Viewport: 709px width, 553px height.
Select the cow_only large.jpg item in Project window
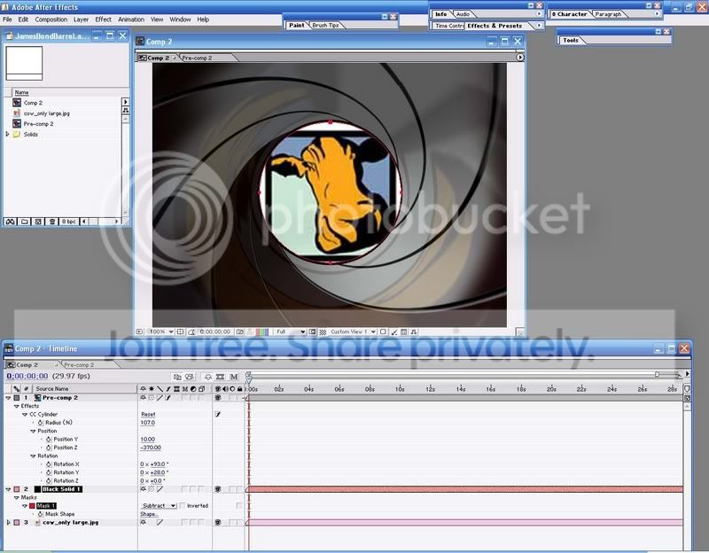(x=47, y=113)
